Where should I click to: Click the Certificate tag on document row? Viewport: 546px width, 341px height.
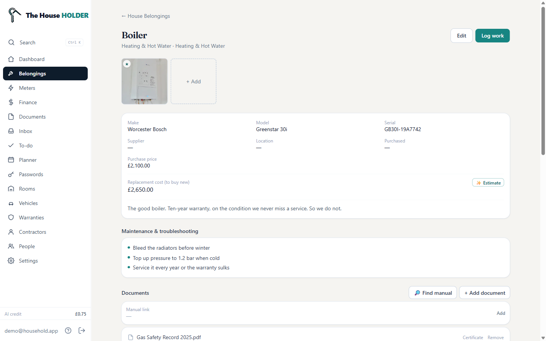[473, 338]
